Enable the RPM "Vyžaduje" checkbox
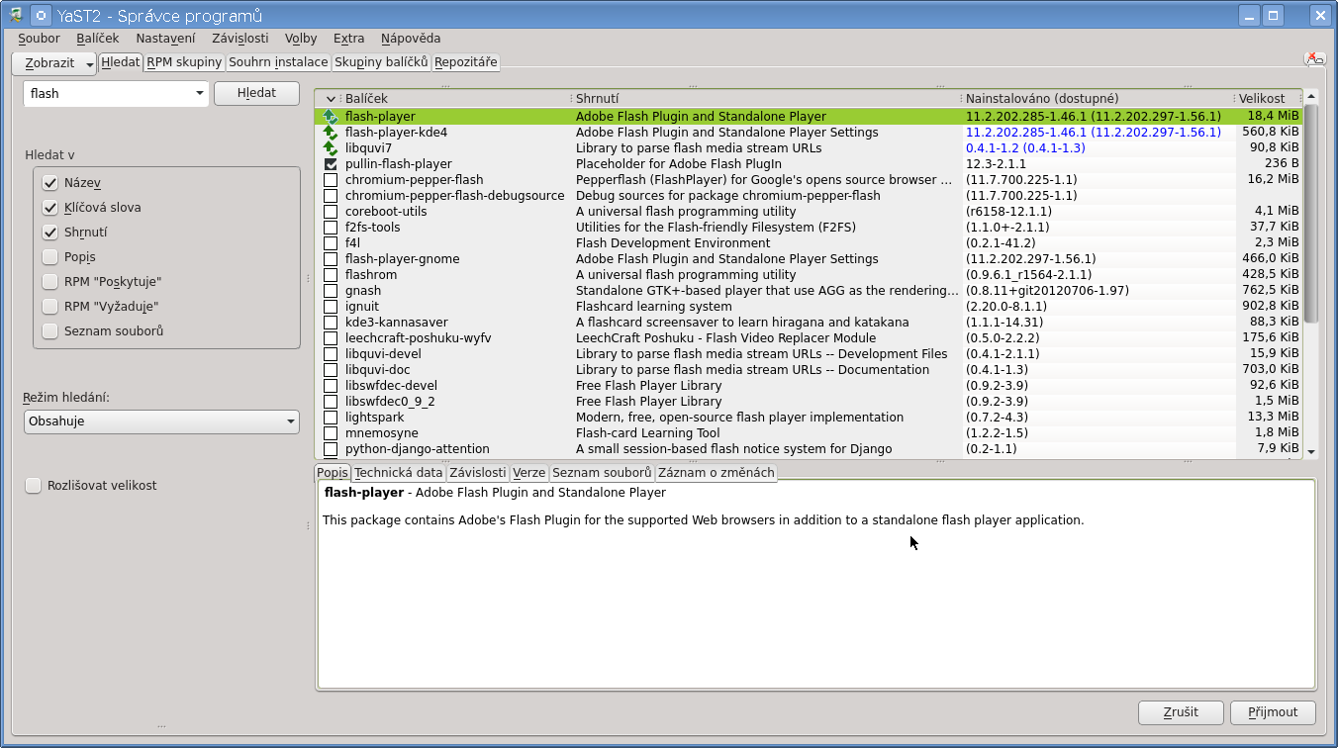1338x748 pixels. coord(50,307)
